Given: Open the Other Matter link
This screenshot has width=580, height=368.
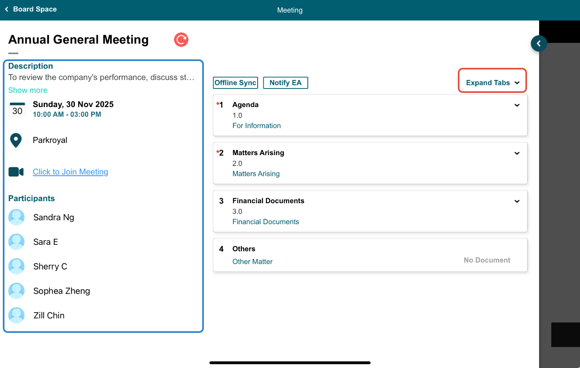Looking at the screenshot, I should 252,262.
